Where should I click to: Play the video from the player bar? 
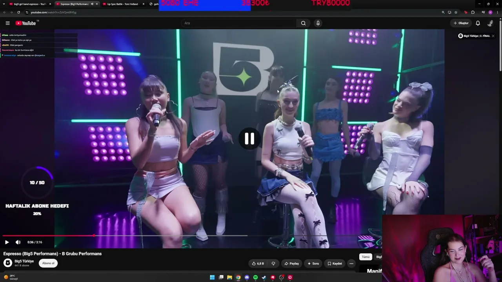point(7,242)
